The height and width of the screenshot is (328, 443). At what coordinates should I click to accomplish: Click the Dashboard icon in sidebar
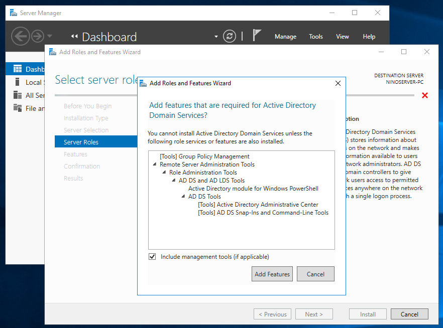pos(18,69)
